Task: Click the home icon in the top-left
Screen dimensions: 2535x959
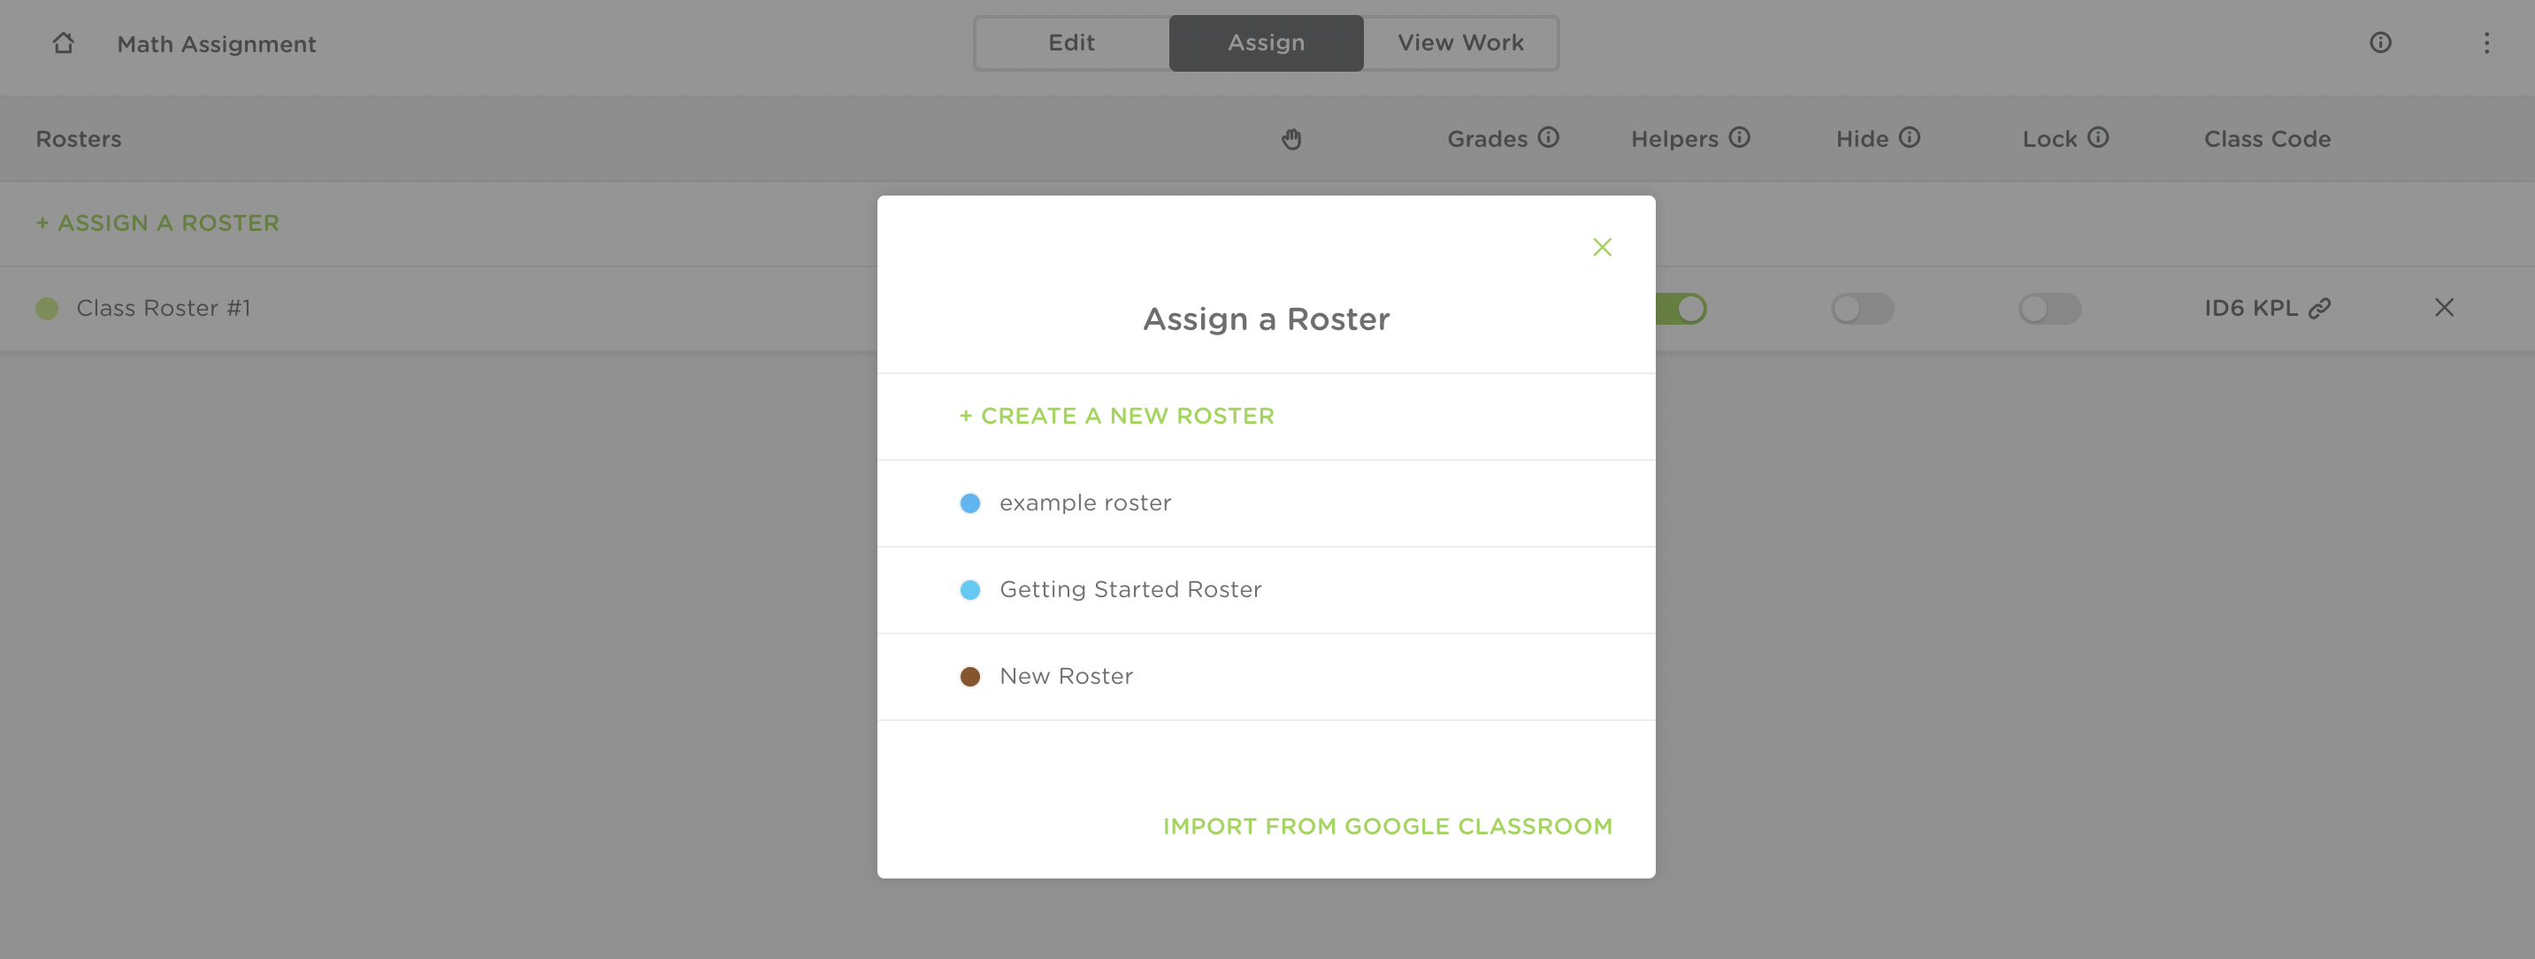Action: coord(63,43)
